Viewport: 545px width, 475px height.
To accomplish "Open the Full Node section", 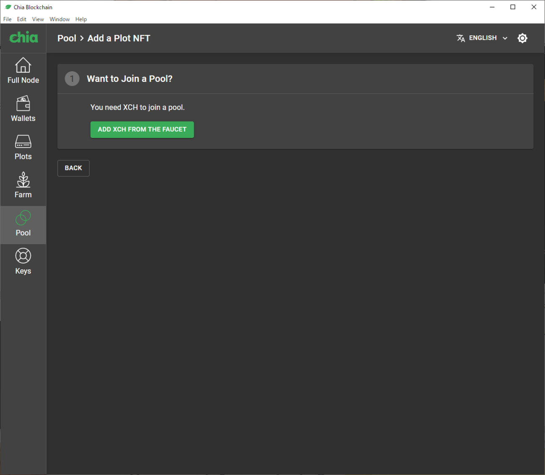I will (x=23, y=72).
